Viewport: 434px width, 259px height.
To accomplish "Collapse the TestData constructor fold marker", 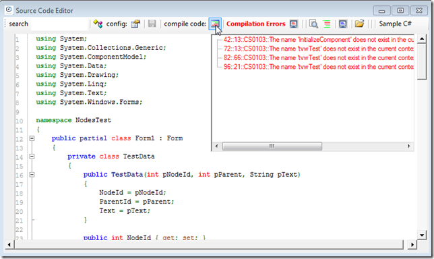I will coord(32,175).
